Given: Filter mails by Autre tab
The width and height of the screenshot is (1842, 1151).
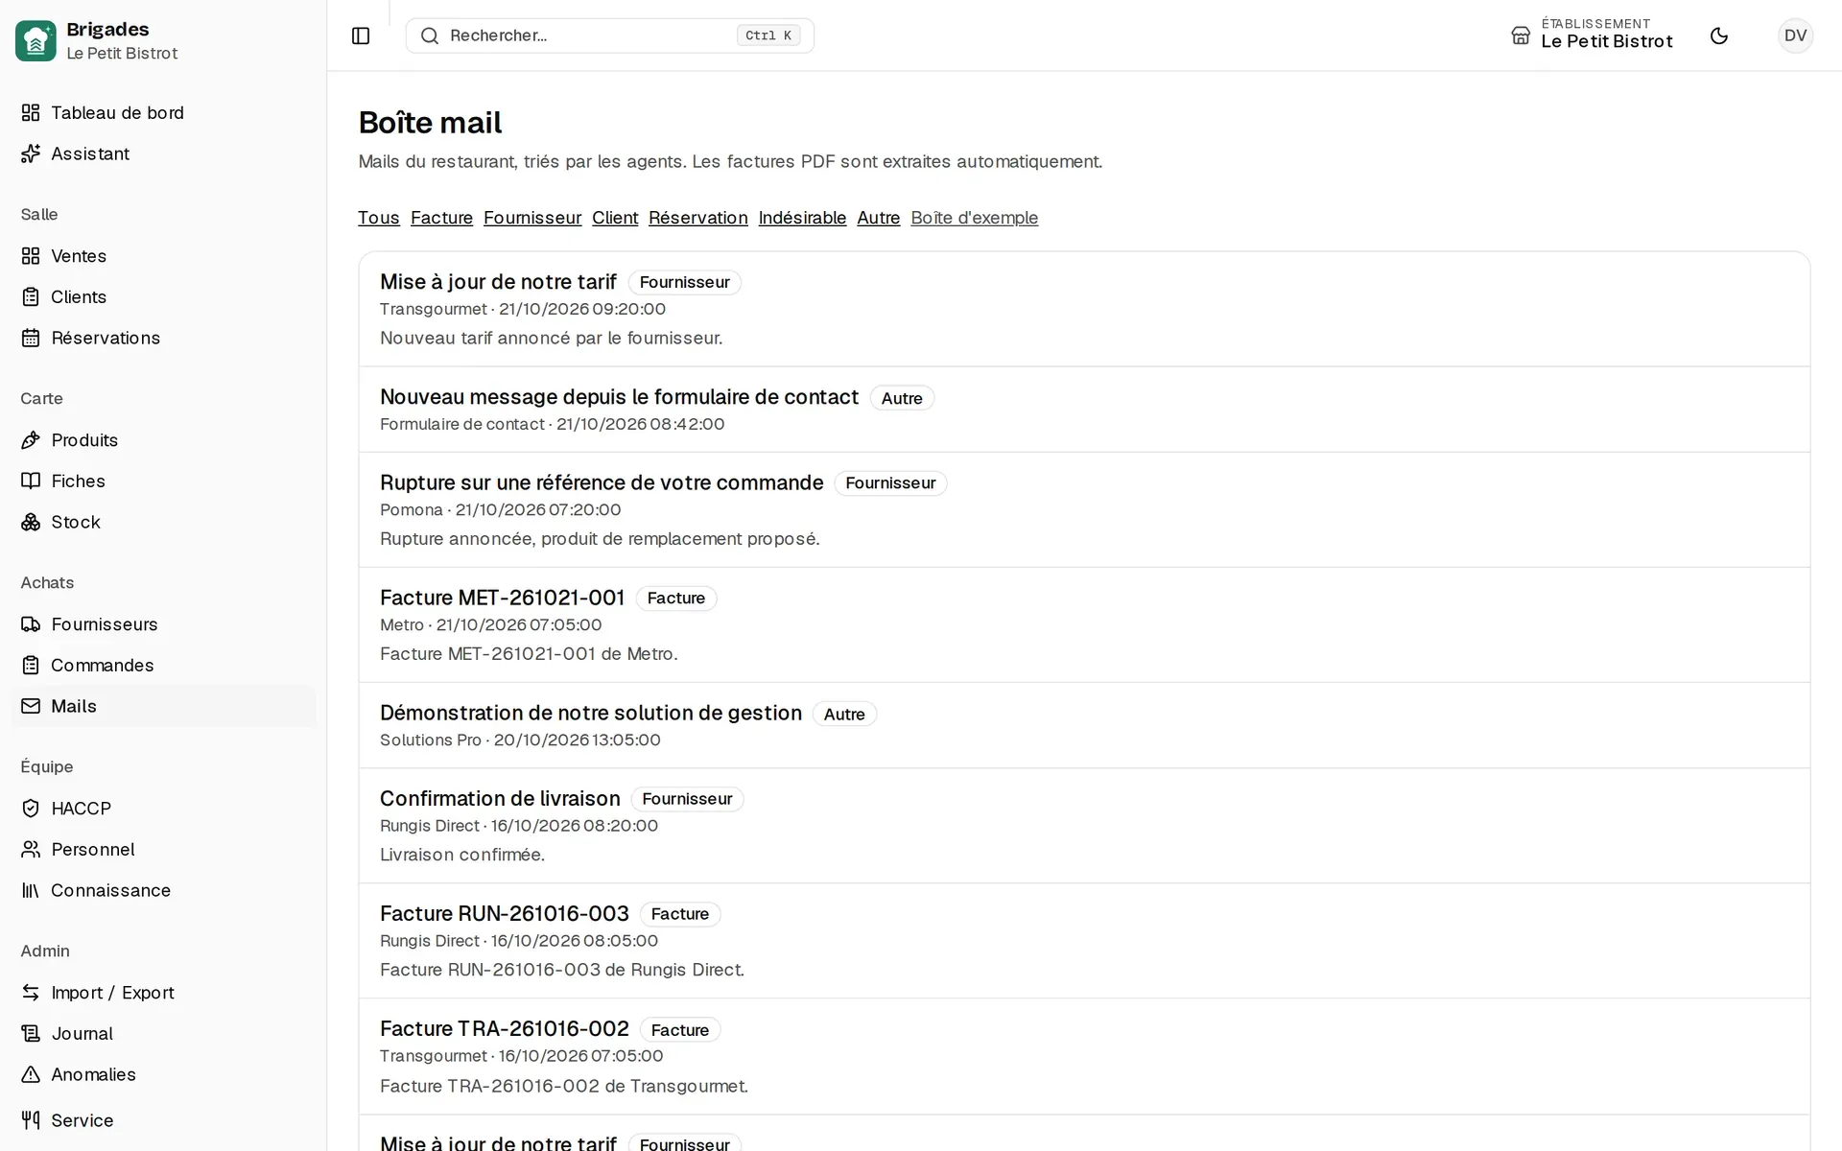Looking at the screenshot, I should point(879,218).
